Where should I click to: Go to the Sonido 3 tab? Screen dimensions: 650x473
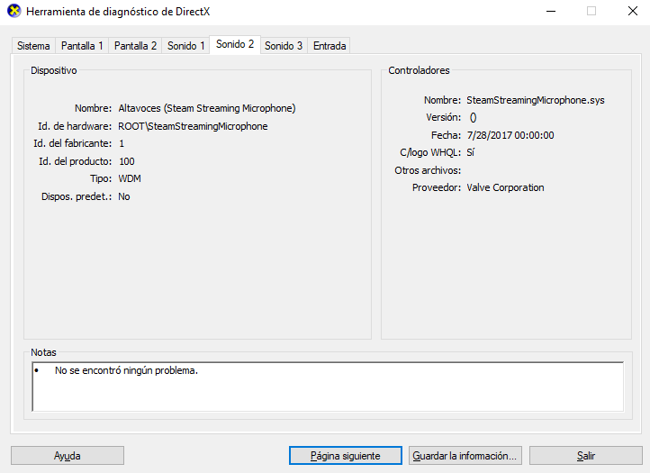pos(284,46)
